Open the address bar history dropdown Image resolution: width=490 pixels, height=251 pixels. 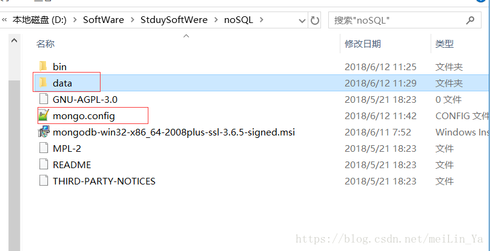[302, 21]
